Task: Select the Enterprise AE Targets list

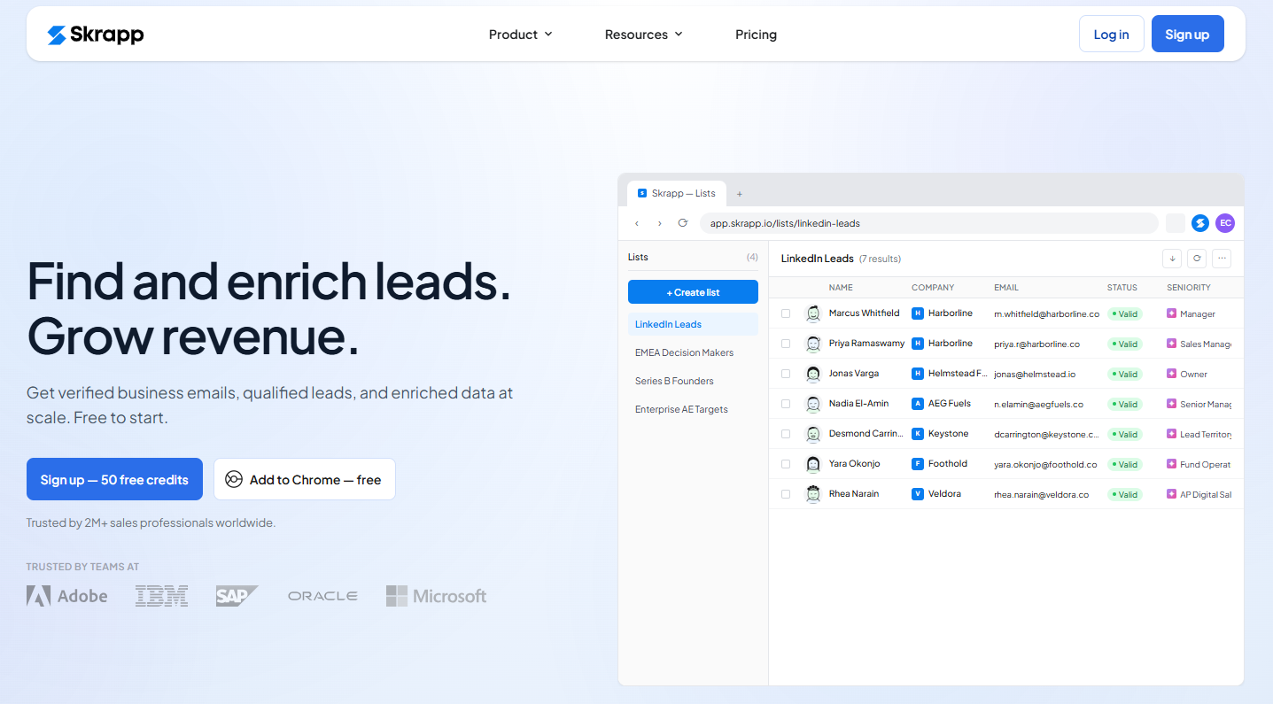Action: tap(693, 409)
